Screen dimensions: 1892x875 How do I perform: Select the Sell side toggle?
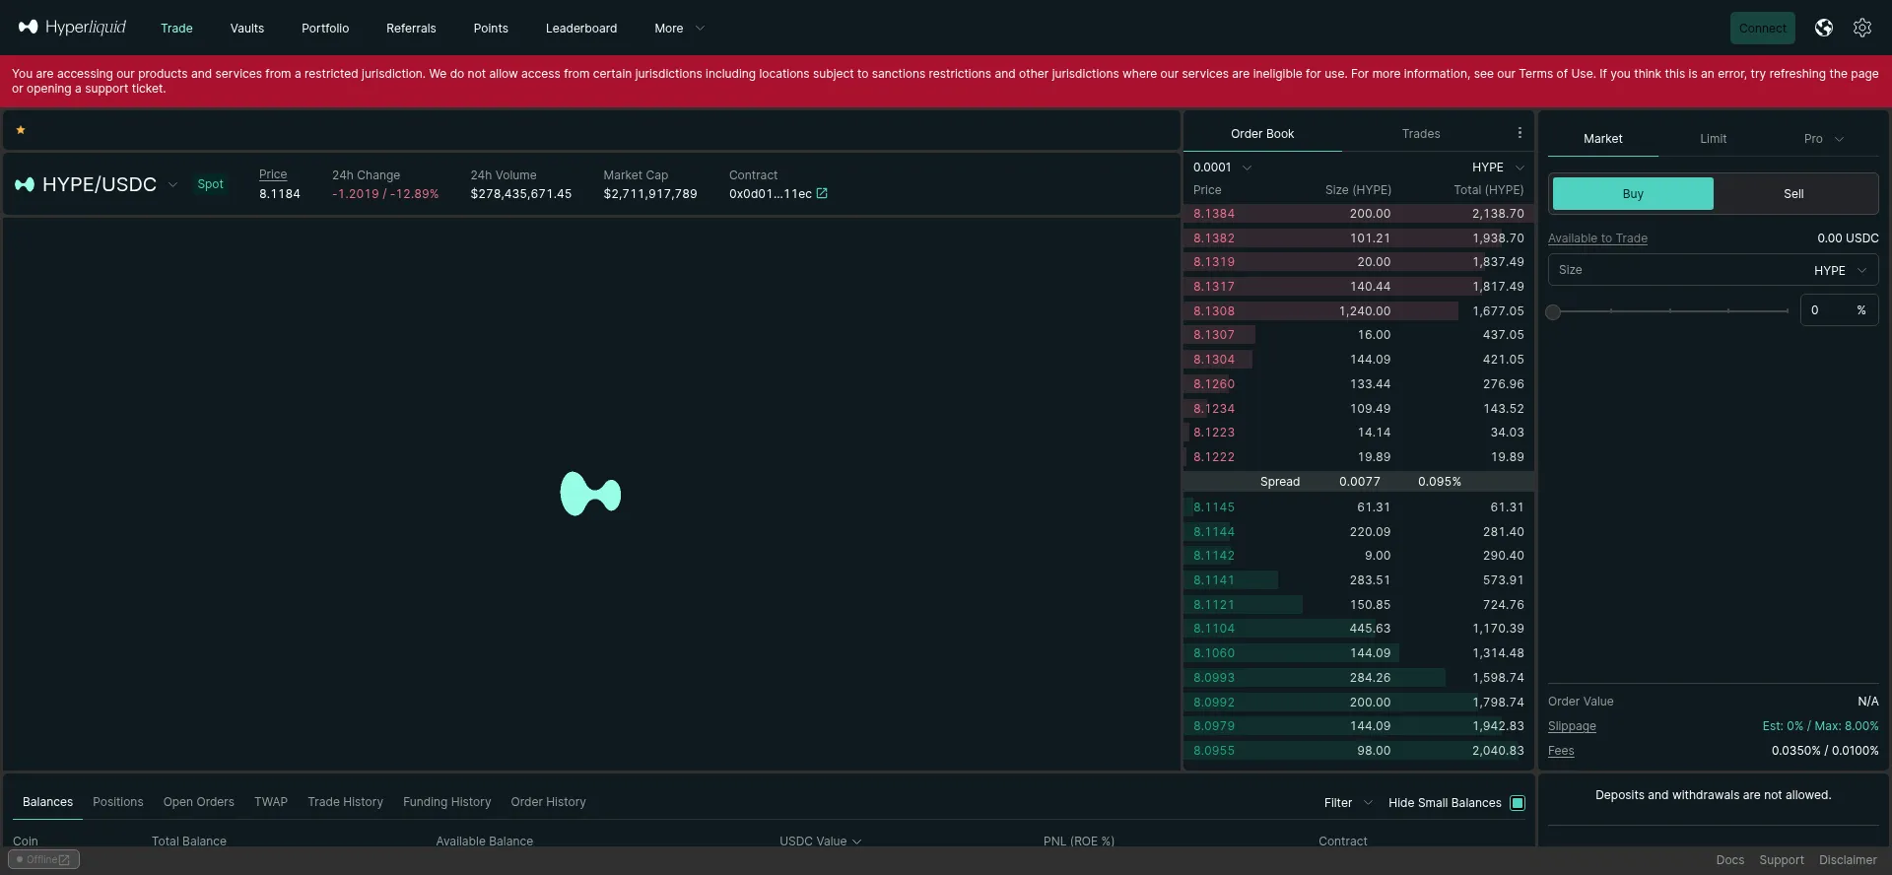click(x=1793, y=194)
